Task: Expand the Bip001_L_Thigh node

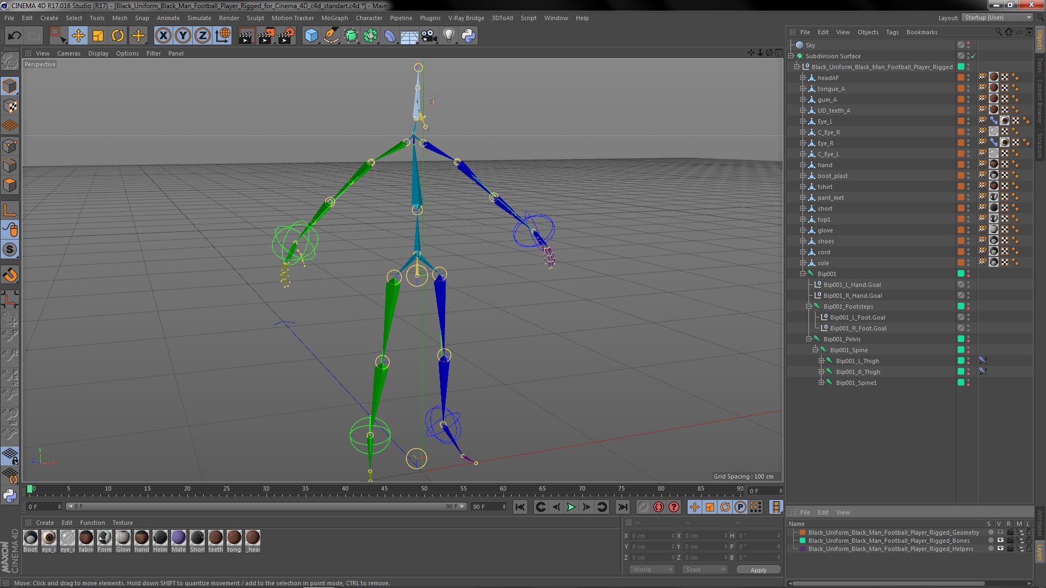Action: [822, 361]
